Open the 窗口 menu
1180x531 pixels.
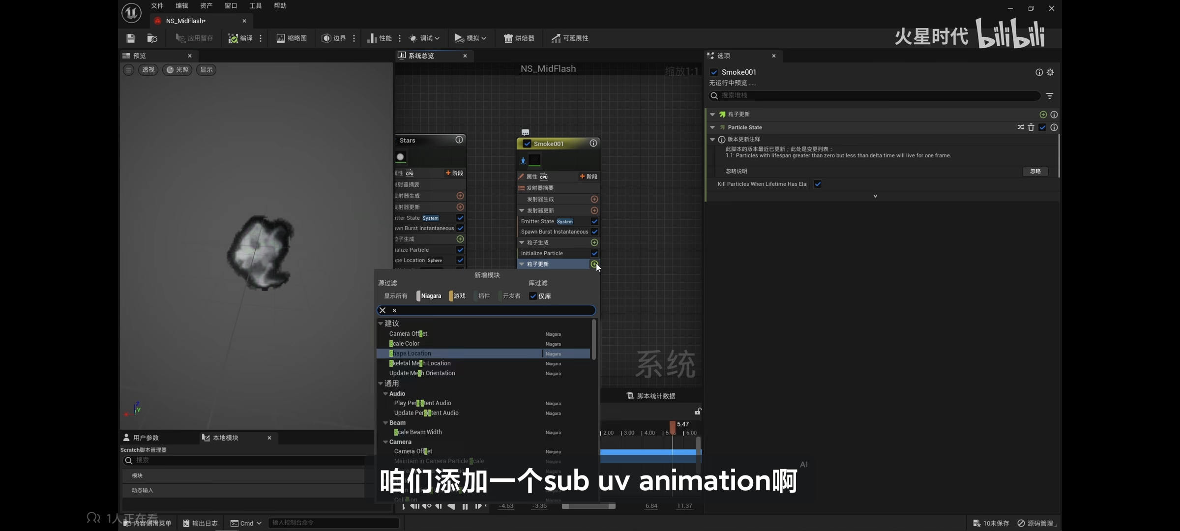231,6
